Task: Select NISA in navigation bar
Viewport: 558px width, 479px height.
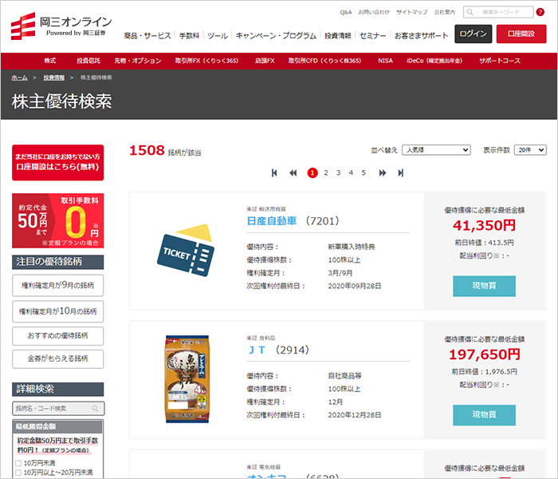Action: tap(385, 61)
